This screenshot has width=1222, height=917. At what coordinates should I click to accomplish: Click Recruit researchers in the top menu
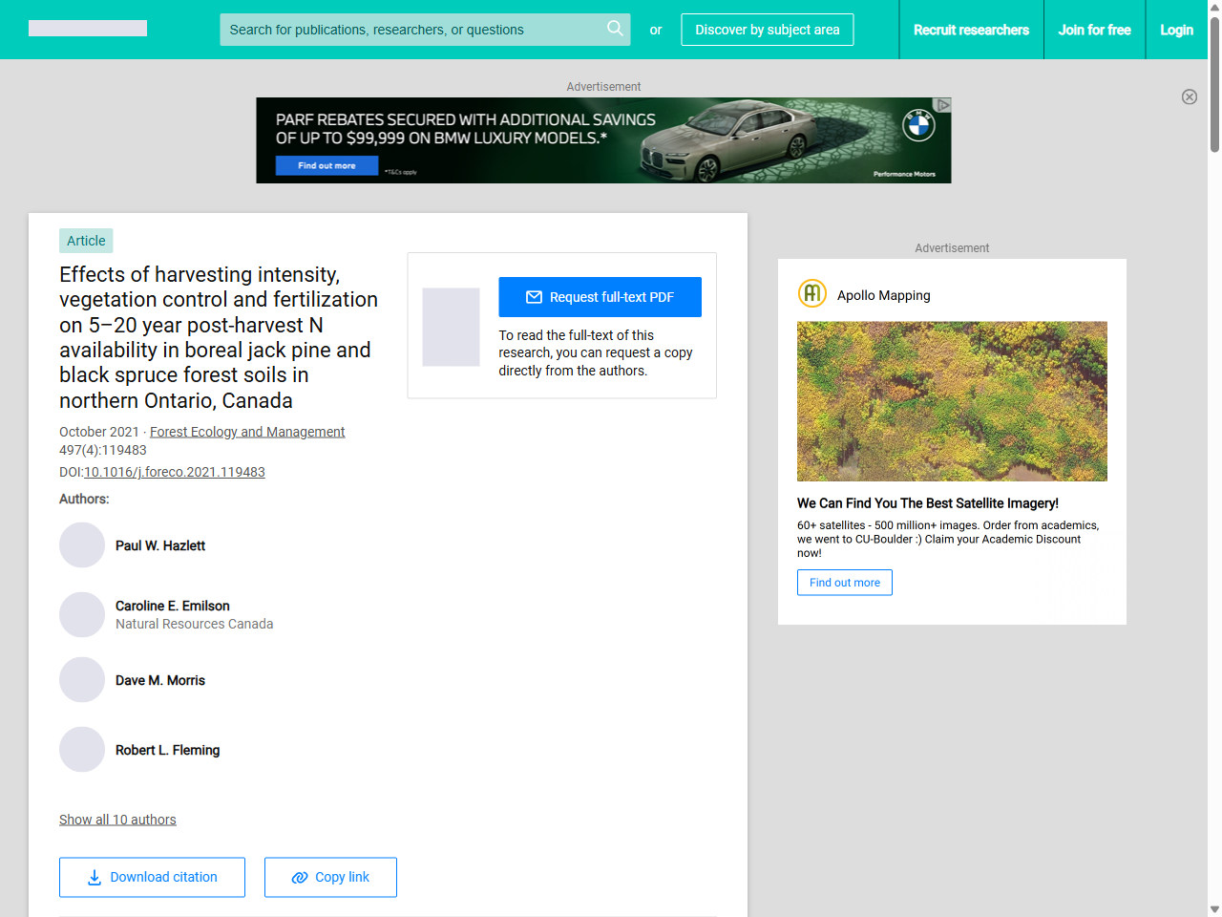972,30
